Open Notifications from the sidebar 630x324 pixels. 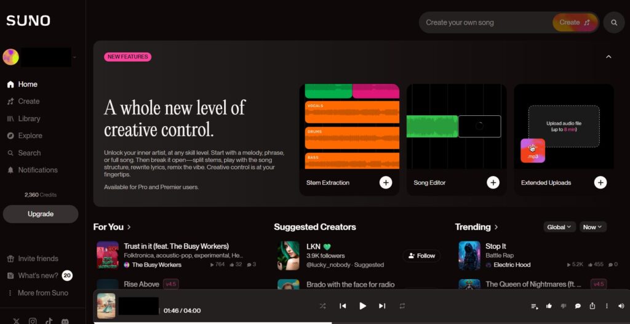coord(32,170)
